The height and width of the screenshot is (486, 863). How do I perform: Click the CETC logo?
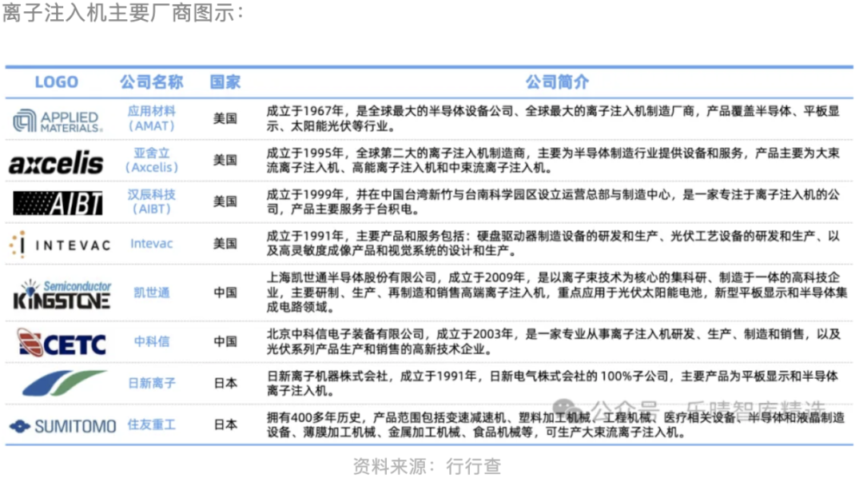click(x=61, y=342)
